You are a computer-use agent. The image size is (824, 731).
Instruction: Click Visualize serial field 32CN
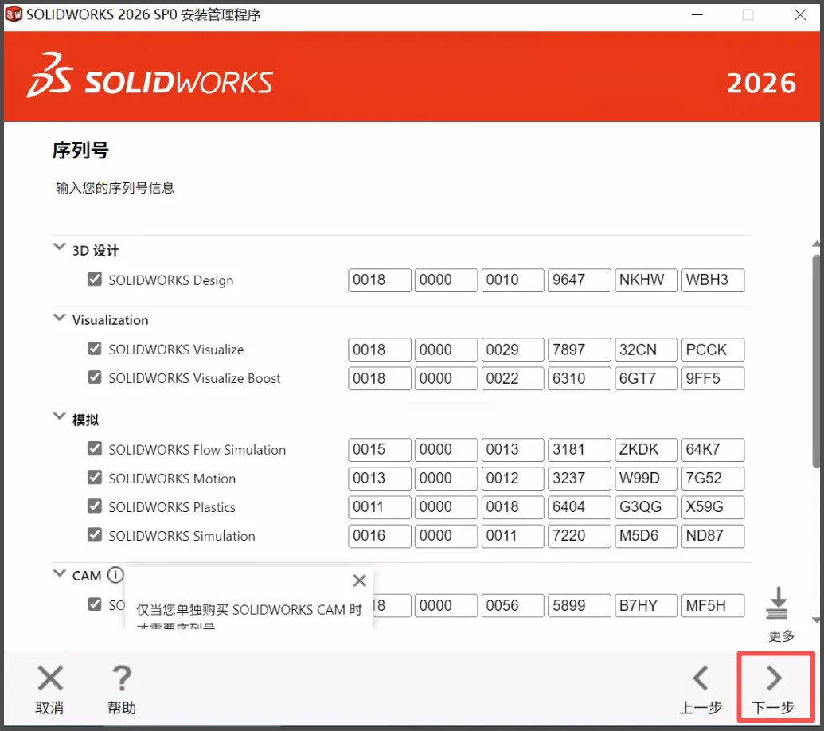coord(646,350)
